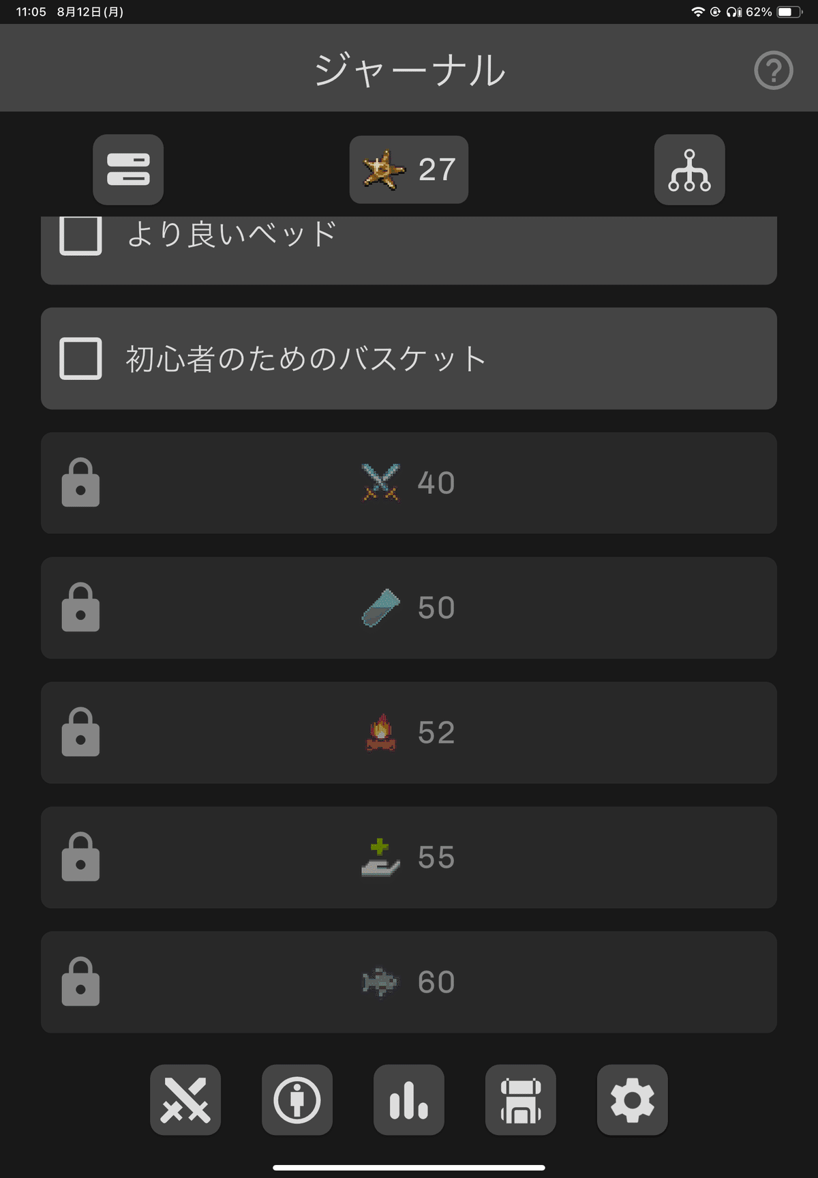The image size is (818, 1178).
Task: Select the locked test tube 50 entry
Action: click(80, 607)
